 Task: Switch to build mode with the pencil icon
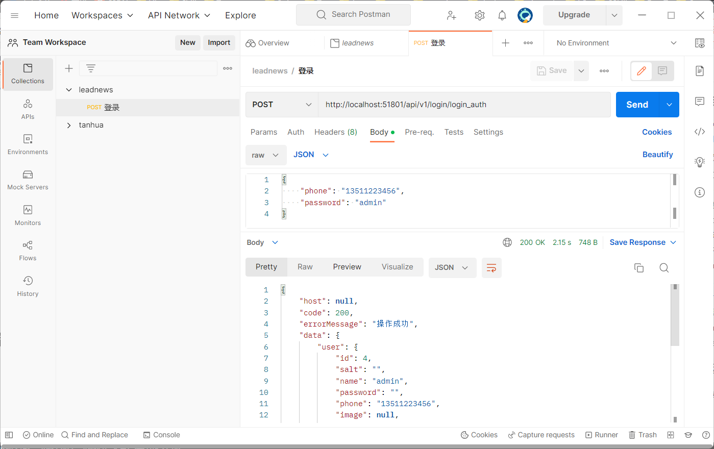pyautogui.click(x=642, y=71)
